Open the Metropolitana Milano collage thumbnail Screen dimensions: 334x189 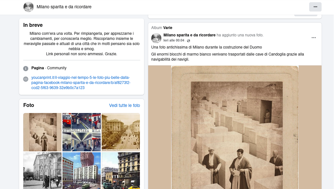coord(82,132)
